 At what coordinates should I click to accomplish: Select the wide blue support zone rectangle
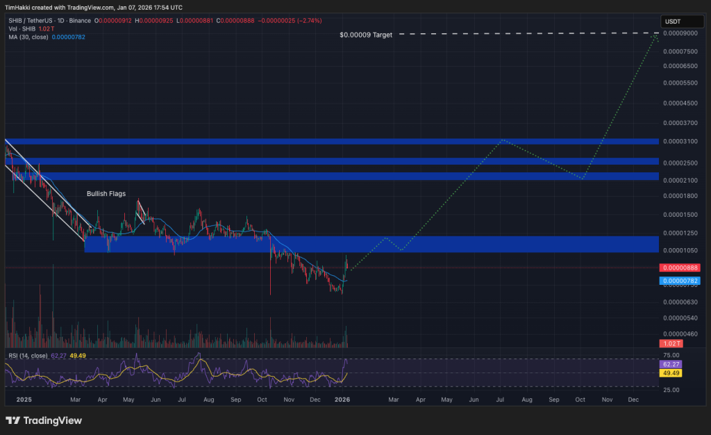pos(371,244)
